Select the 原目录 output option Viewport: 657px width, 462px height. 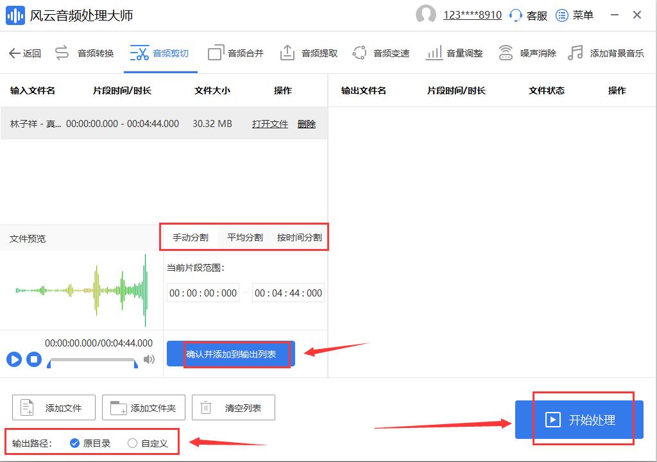[75, 443]
